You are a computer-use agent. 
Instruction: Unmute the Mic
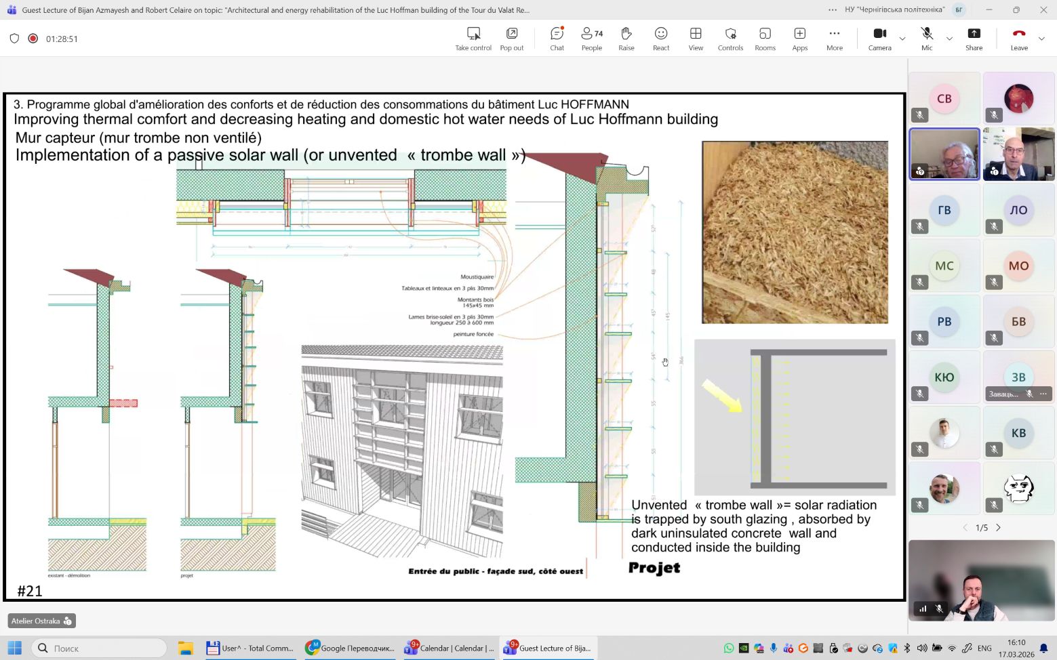(927, 39)
